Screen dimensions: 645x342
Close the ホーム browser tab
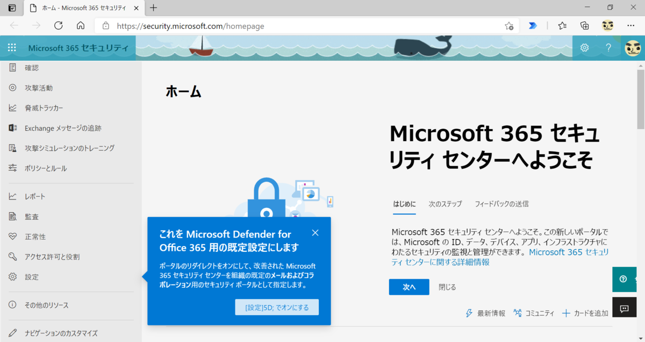(x=137, y=8)
